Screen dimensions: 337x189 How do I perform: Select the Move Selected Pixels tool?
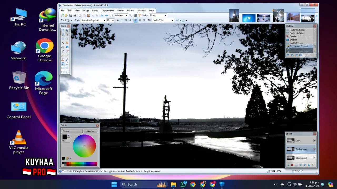(x=67, y=30)
